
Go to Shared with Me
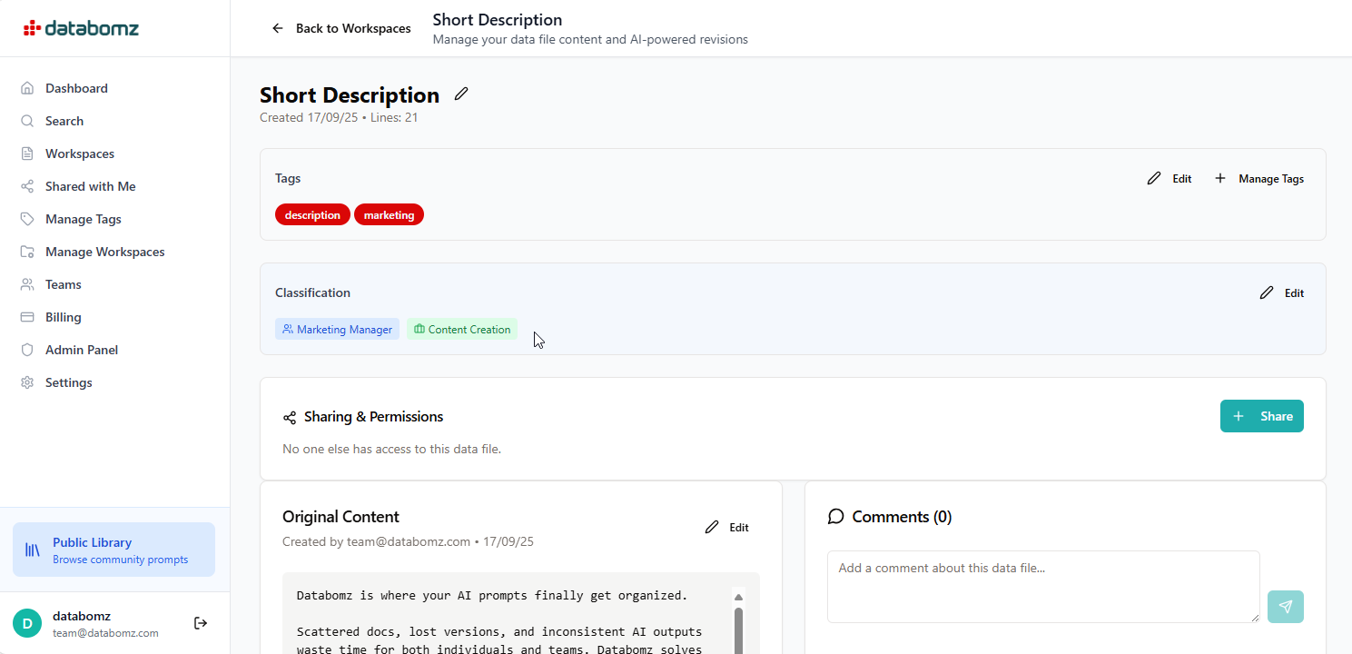tap(90, 186)
